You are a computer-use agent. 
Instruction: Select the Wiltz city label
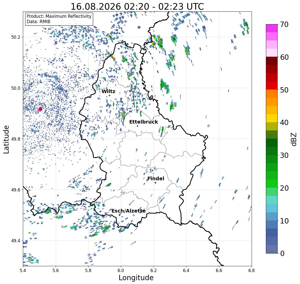tap(108, 91)
